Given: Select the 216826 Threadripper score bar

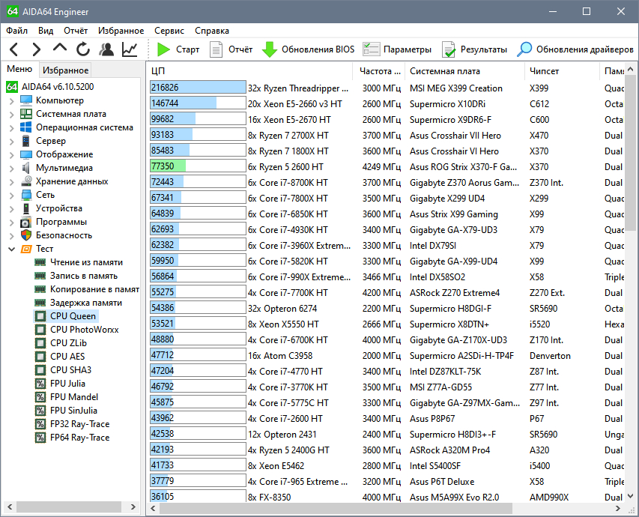Looking at the screenshot, I should point(198,87).
